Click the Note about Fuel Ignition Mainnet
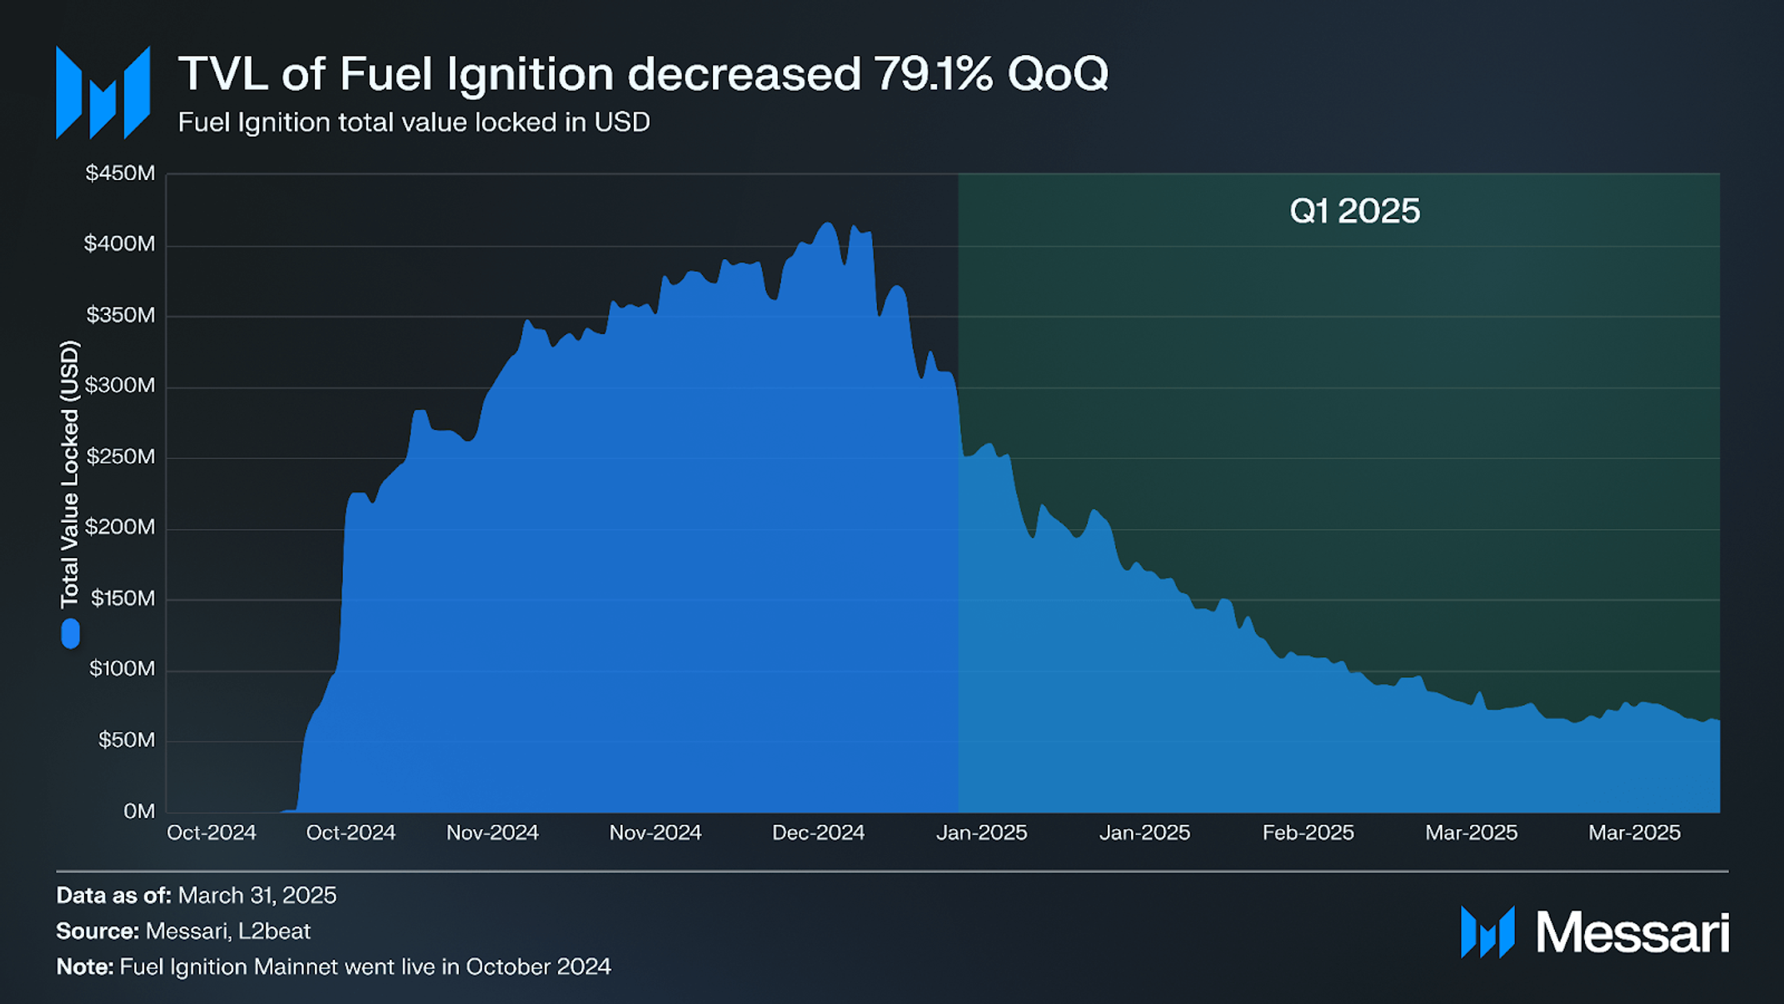The height and width of the screenshot is (1004, 1784). (334, 967)
